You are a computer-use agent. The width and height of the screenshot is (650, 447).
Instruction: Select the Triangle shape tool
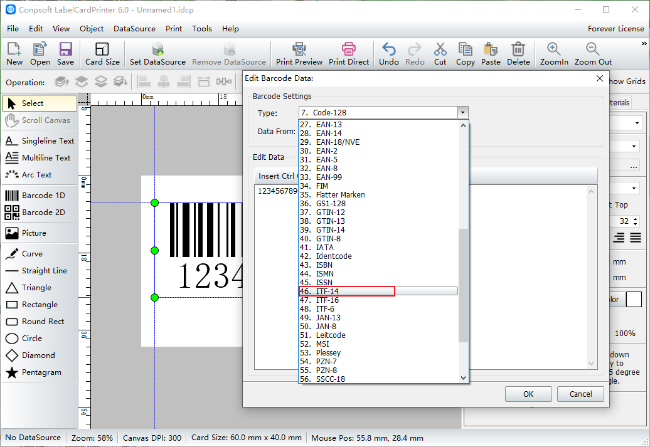click(x=40, y=288)
